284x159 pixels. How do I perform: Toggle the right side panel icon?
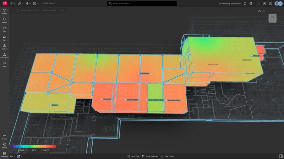click(280, 156)
